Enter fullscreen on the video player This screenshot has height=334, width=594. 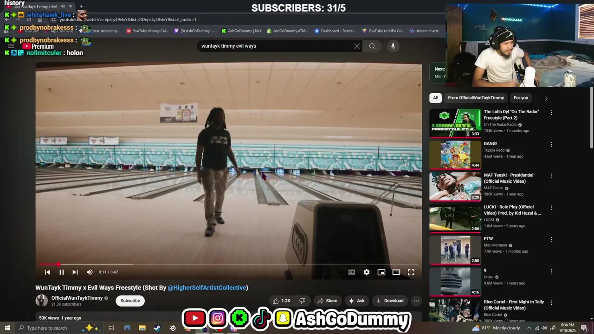411,272
